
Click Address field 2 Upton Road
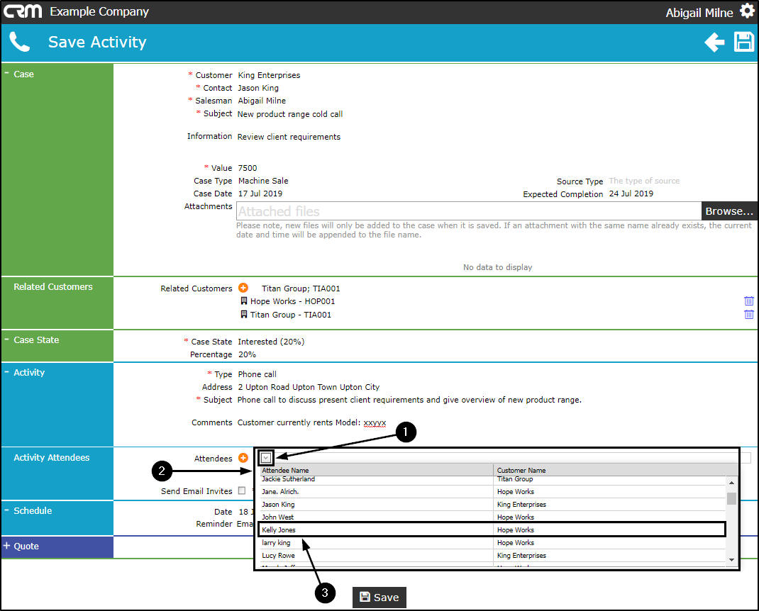tap(309, 387)
